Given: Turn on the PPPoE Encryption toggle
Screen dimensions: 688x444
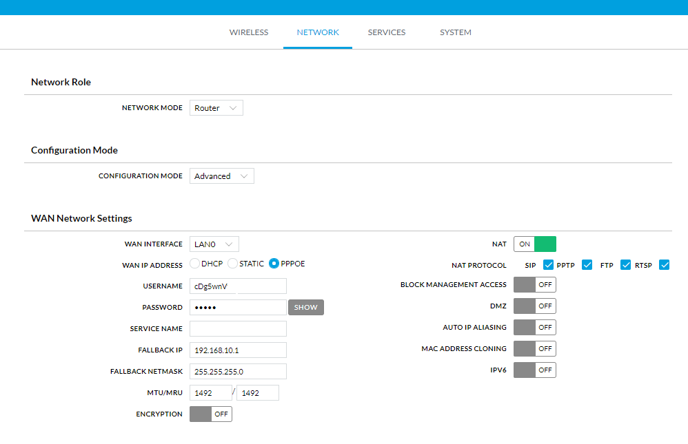Looking at the screenshot, I should click(x=210, y=414).
